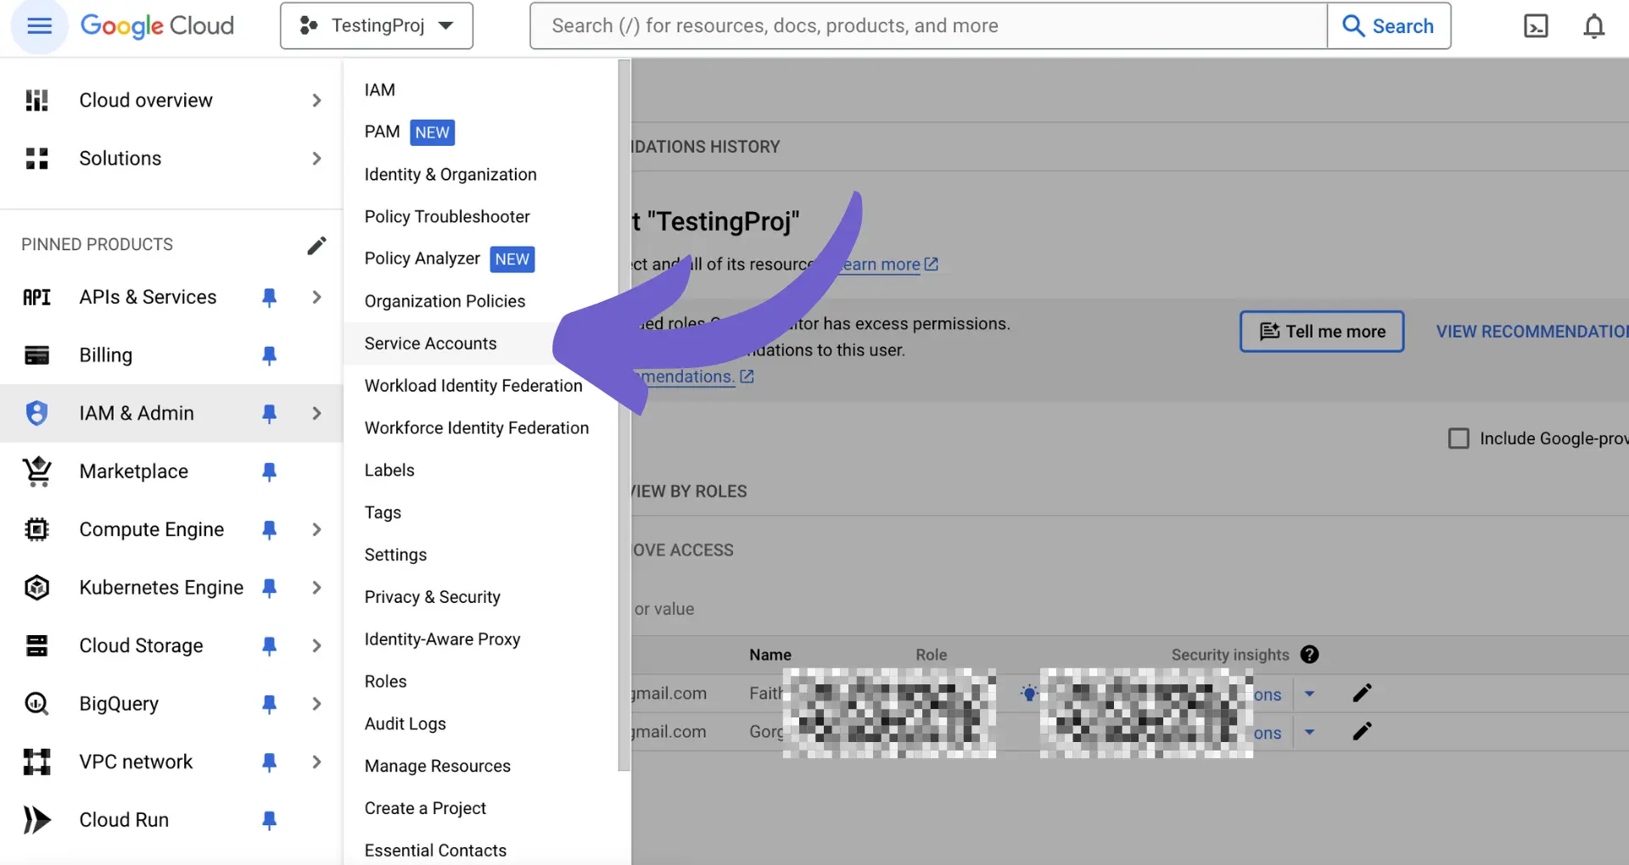1629x865 pixels.
Task: Unpin APIs & Services
Action: point(269,297)
